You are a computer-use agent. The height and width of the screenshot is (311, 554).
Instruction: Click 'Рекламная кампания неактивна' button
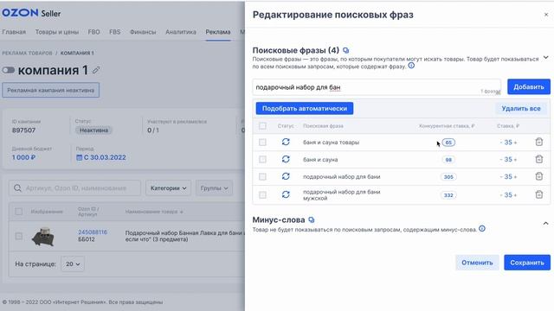(x=50, y=90)
